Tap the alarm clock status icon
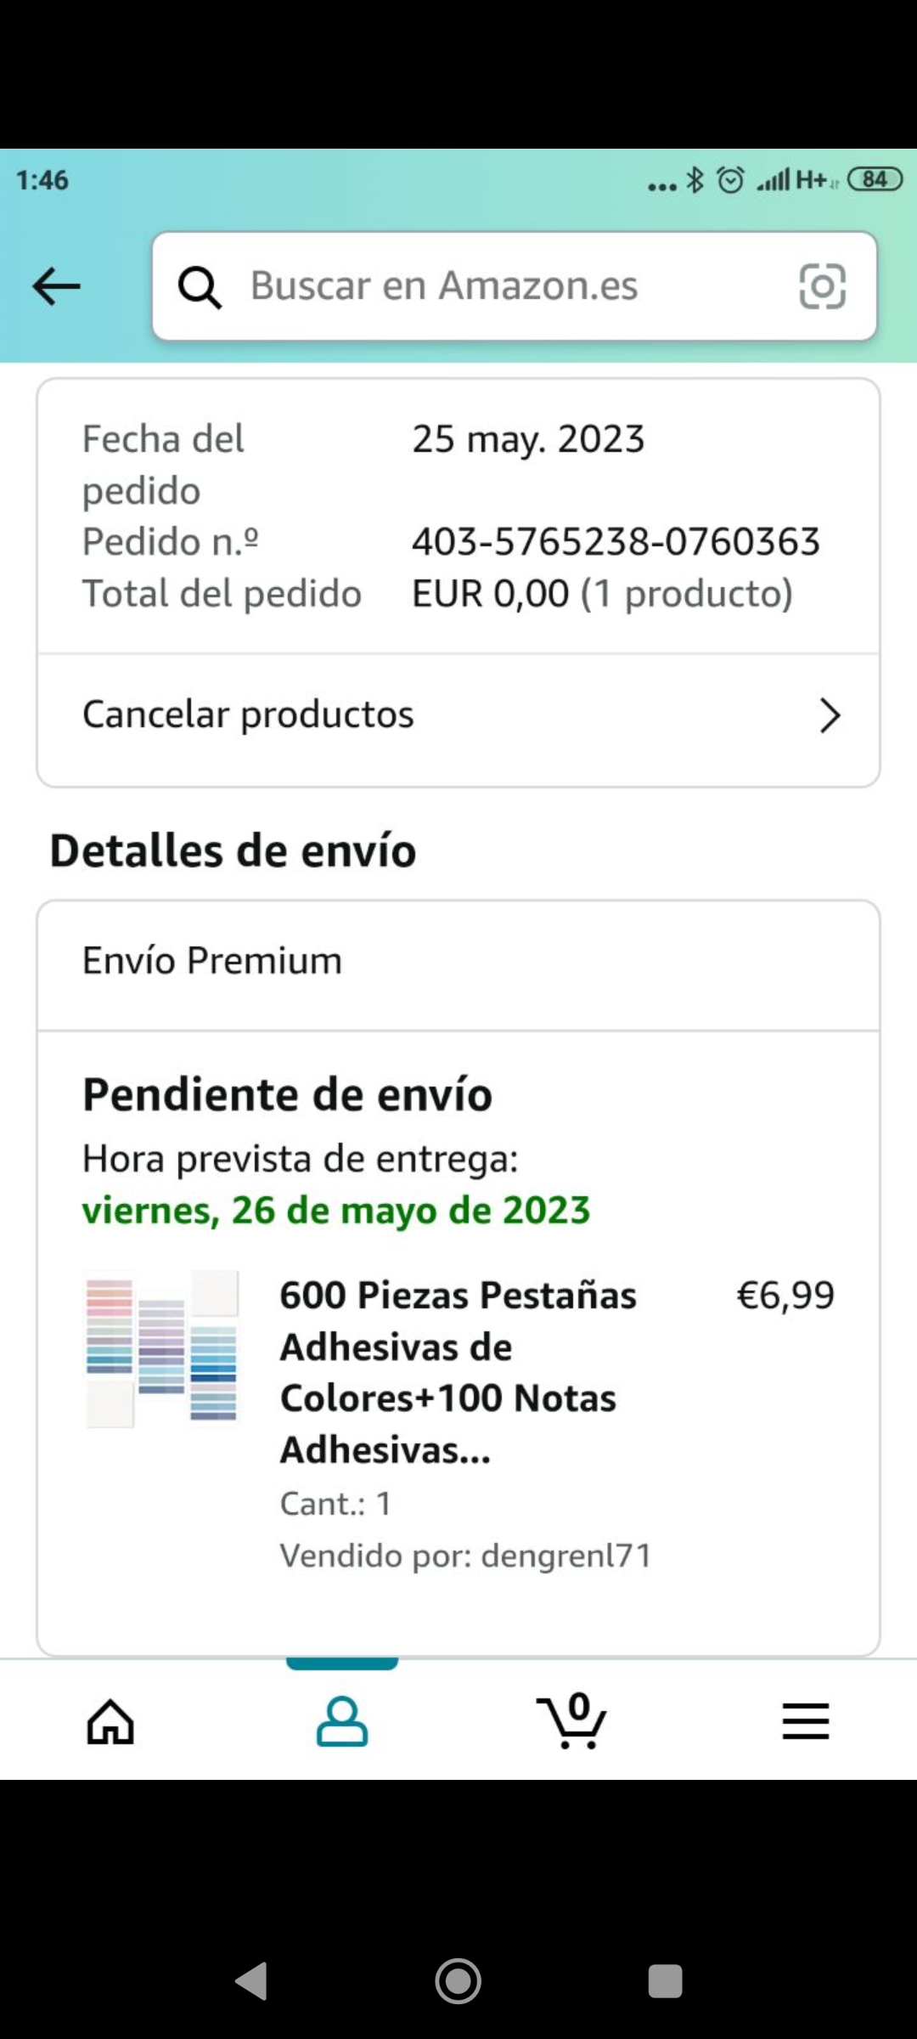This screenshot has height=2039, width=917. tap(730, 180)
